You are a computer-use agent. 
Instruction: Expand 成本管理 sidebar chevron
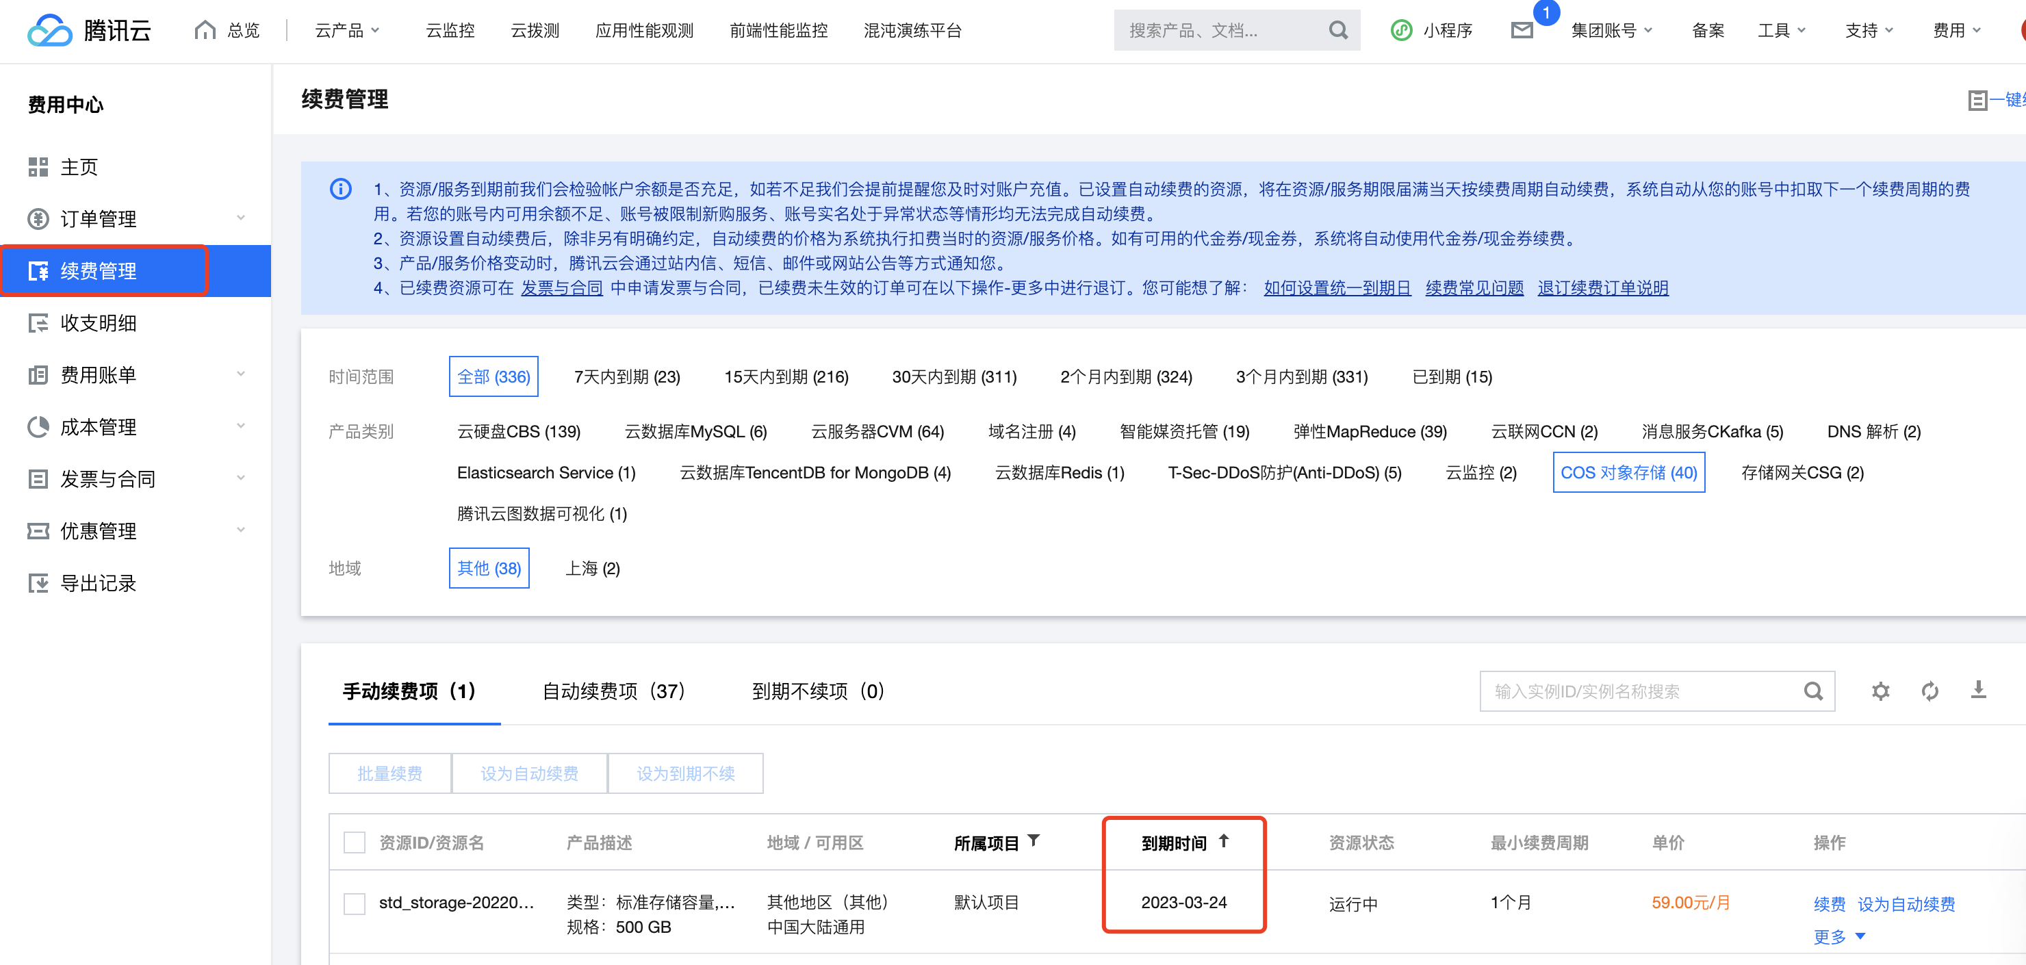[241, 426]
